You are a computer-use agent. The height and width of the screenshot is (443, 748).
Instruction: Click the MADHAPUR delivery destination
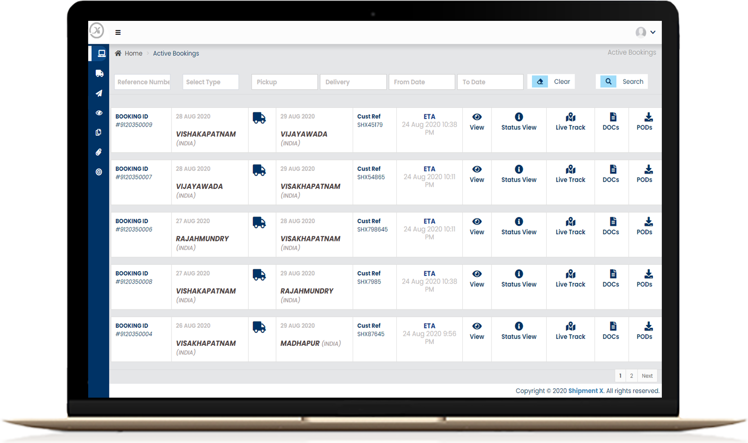(x=300, y=343)
